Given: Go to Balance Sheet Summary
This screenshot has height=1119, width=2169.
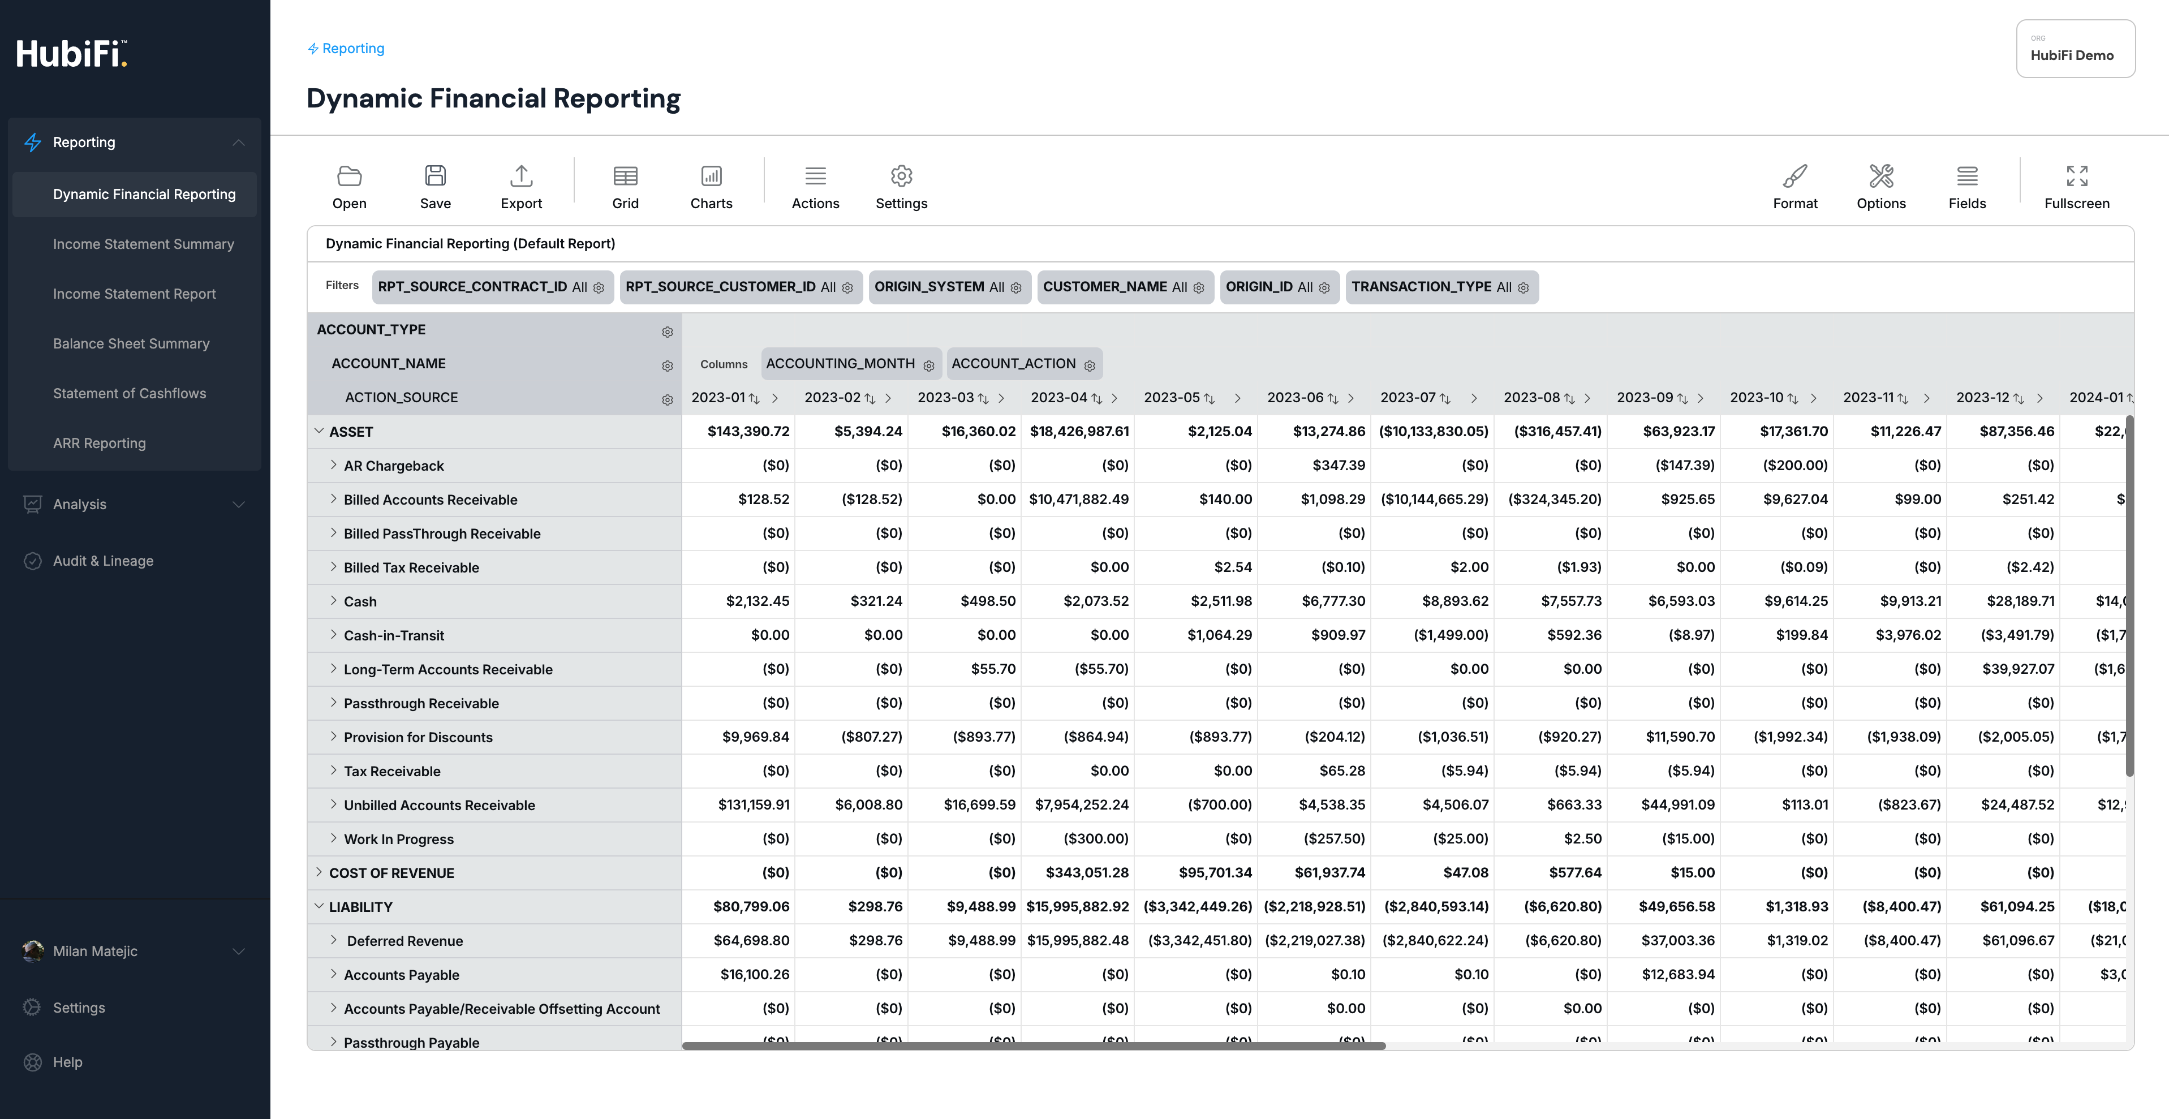Looking at the screenshot, I should pyautogui.click(x=131, y=343).
